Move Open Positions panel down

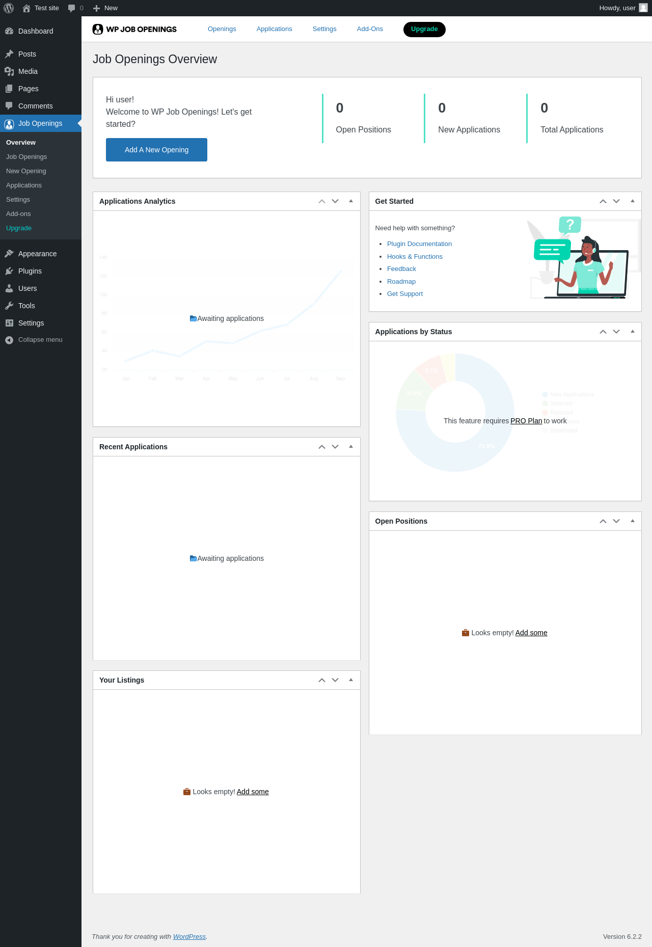(616, 521)
